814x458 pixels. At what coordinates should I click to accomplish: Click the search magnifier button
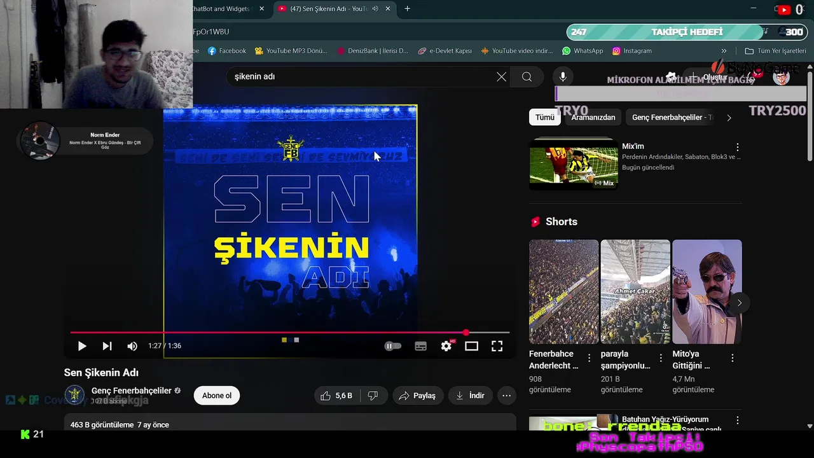pos(527,76)
